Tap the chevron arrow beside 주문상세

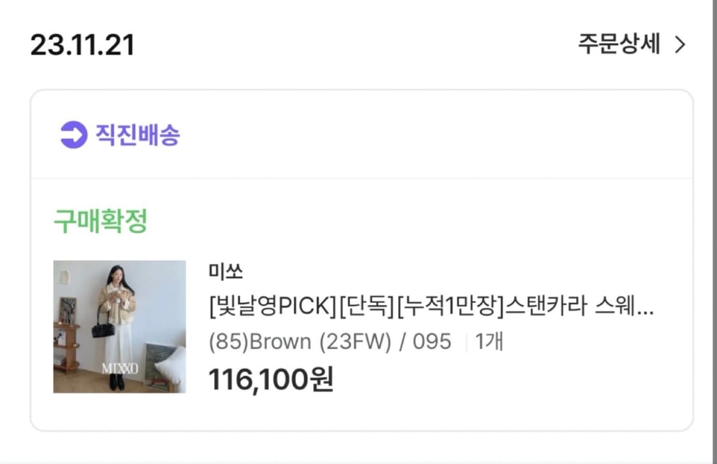click(x=680, y=45)
